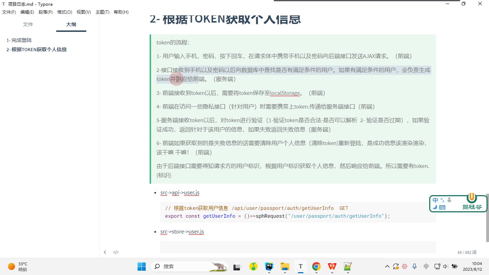Click the taskbar search box
The image size is (489, 275).
coord(190,266)
